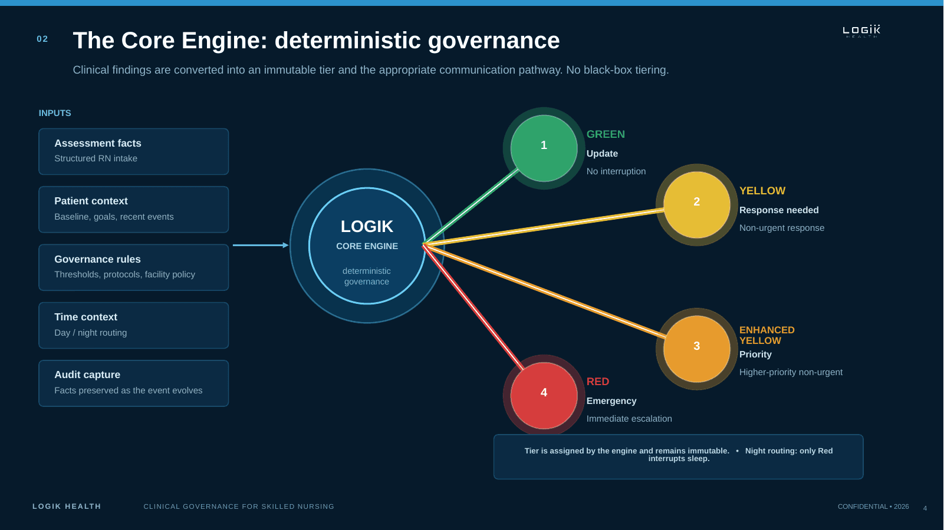Open the Patient context card

134,210
